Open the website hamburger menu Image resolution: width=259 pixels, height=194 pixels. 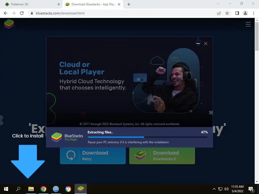248,24
